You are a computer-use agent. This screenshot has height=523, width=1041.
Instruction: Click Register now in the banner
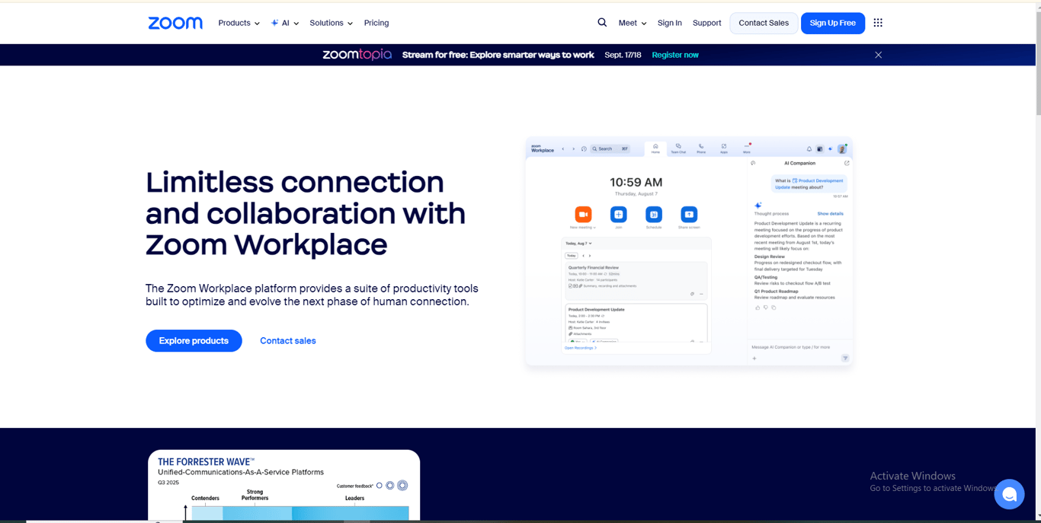point(675,55)
